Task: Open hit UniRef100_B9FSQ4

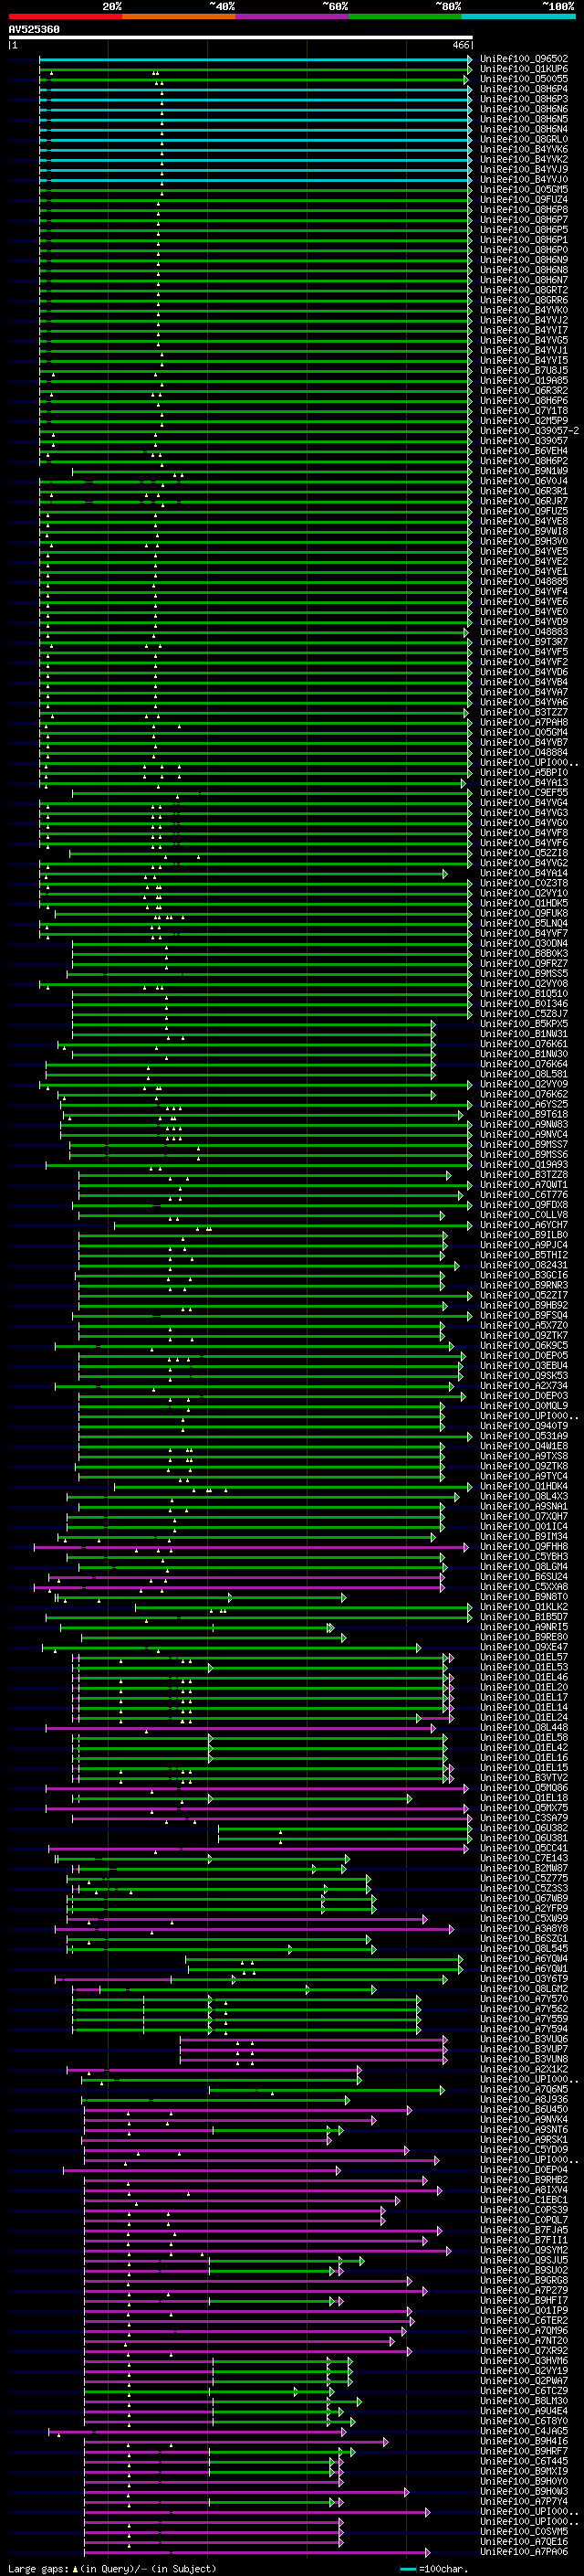Action: (524, 1315)
